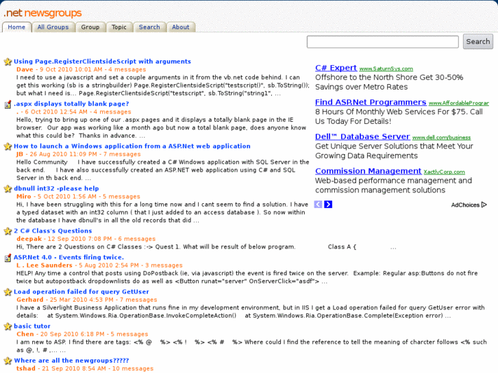Visit XactlyCorp.com ad URL
Image resolution: width=498 pixels, height=373 pixels.
click(x=444, y=172)
